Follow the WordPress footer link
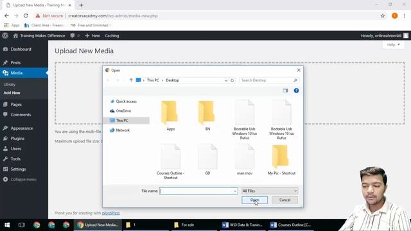Viewport: 411px width, 231px height. click(x=110, y=213)
